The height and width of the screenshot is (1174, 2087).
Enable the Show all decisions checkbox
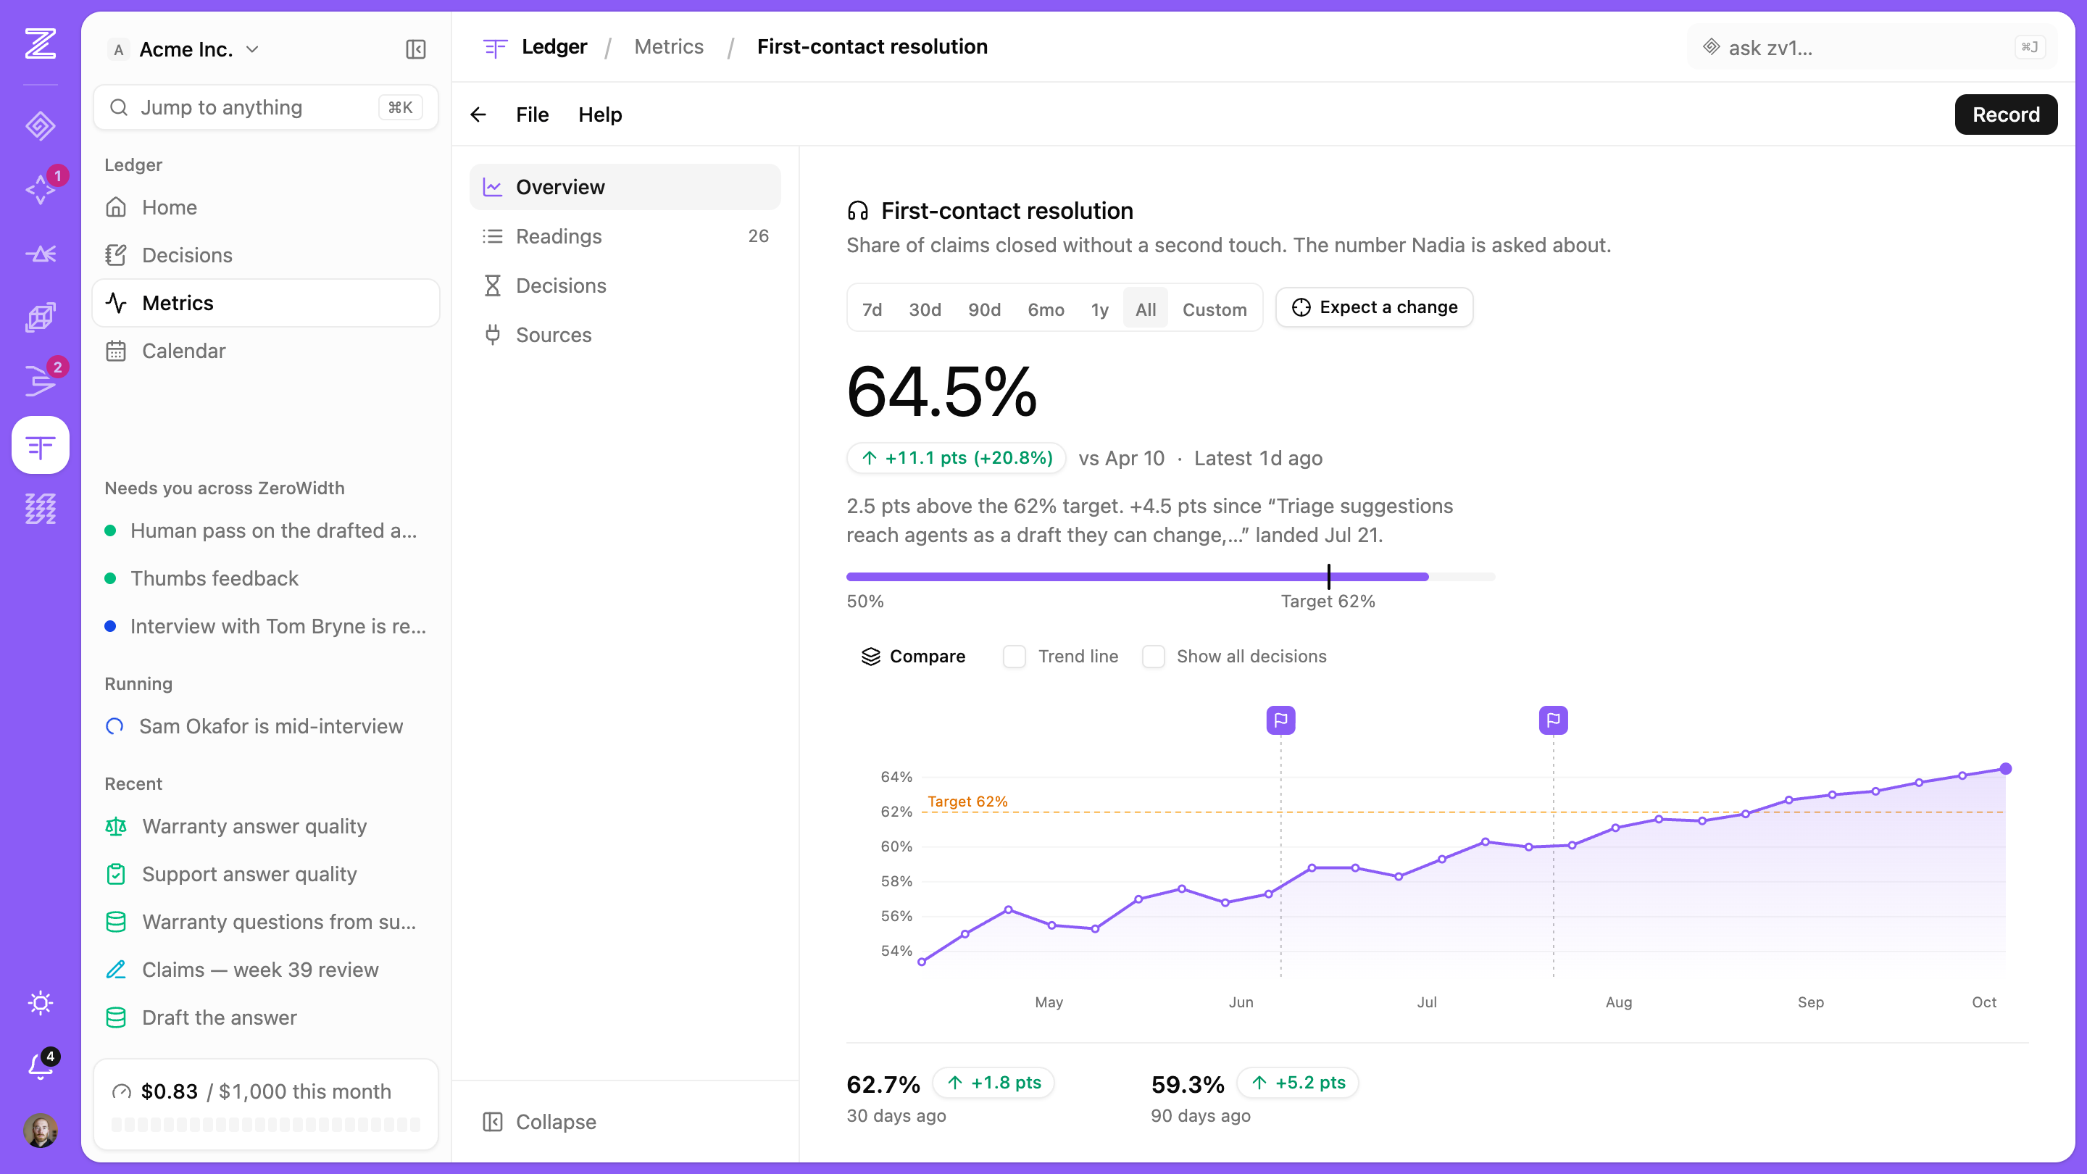click(x=1153, y=657)
